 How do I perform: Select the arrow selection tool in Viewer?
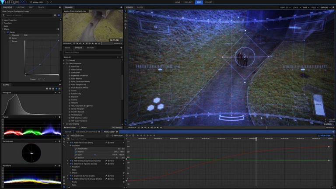(x=126, y=11)
